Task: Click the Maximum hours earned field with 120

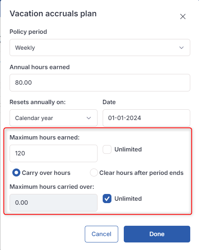Action: (x=53, y=153)
